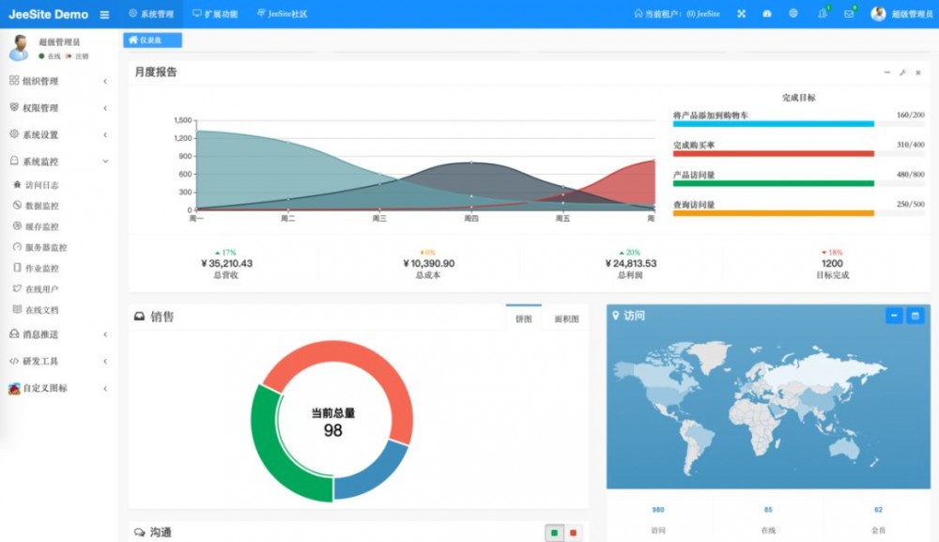The height and width of the screenshot is (542, 939).
Task: Collapse the 访问 panel with its minus button
Action: coord(893,316)
